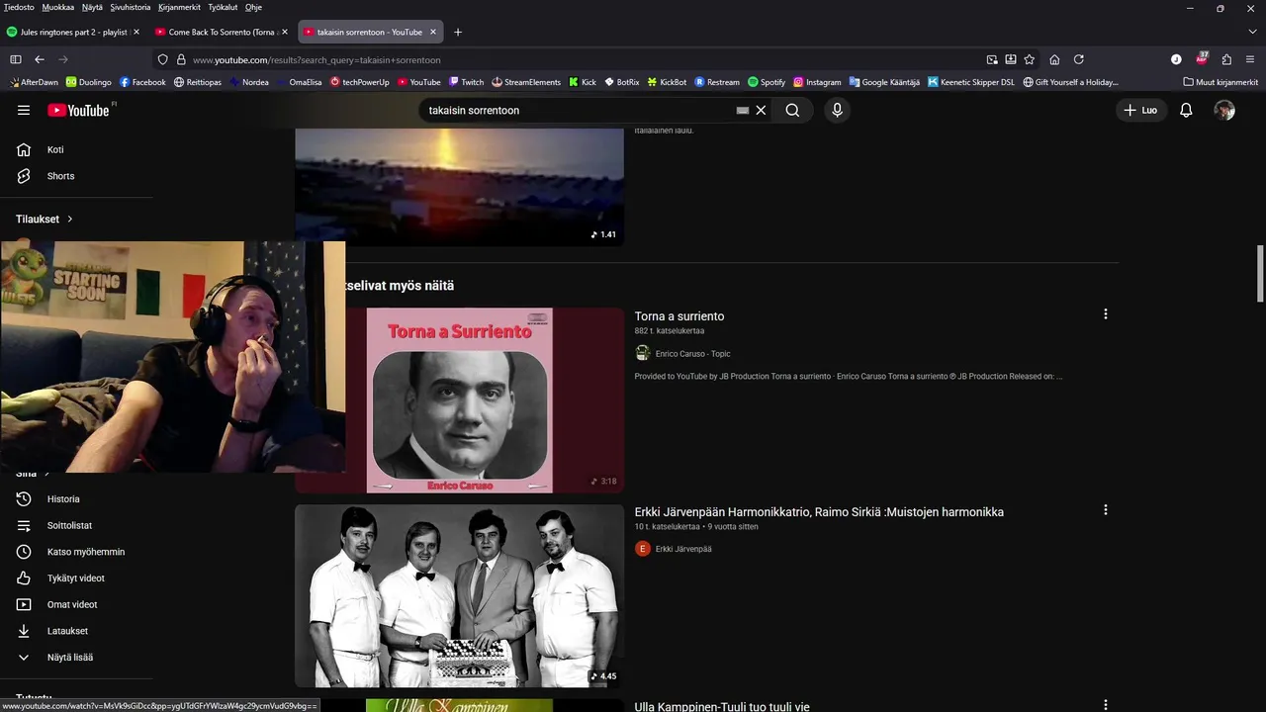Image resolution: width=1266 pixels, height=712 pixels.
Task: Close the takaisin sorrentoon tab
Action: pyautogui.click(x=432, y=32)
